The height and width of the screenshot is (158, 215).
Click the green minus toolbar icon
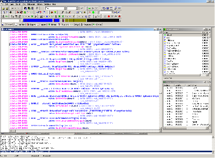click(x=90, y=8)
